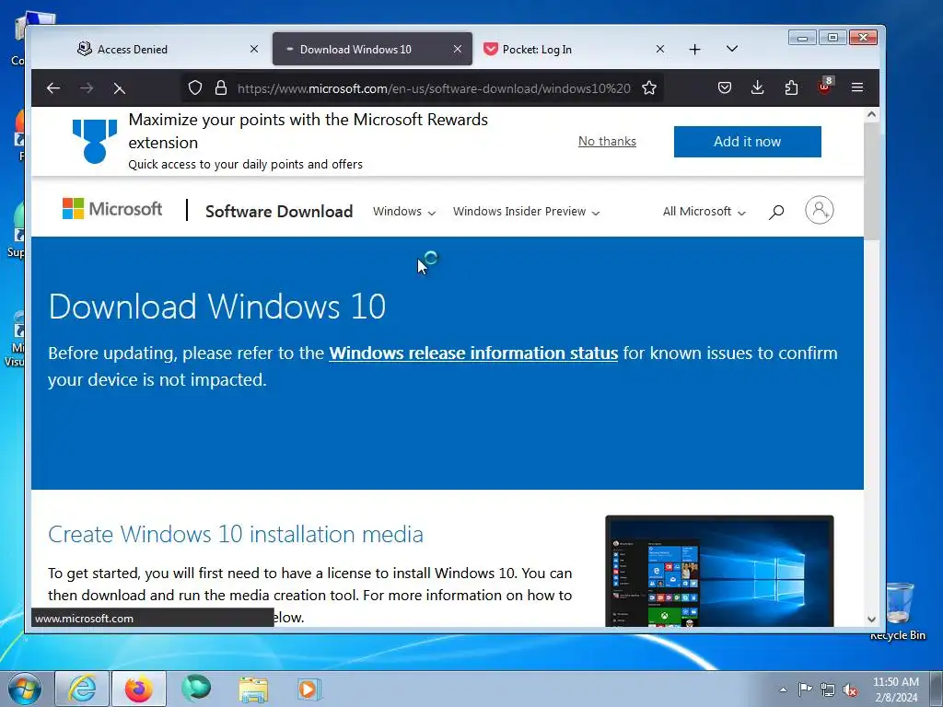
Task: Go back using the browser back arrow
Action: click(52, 88)
